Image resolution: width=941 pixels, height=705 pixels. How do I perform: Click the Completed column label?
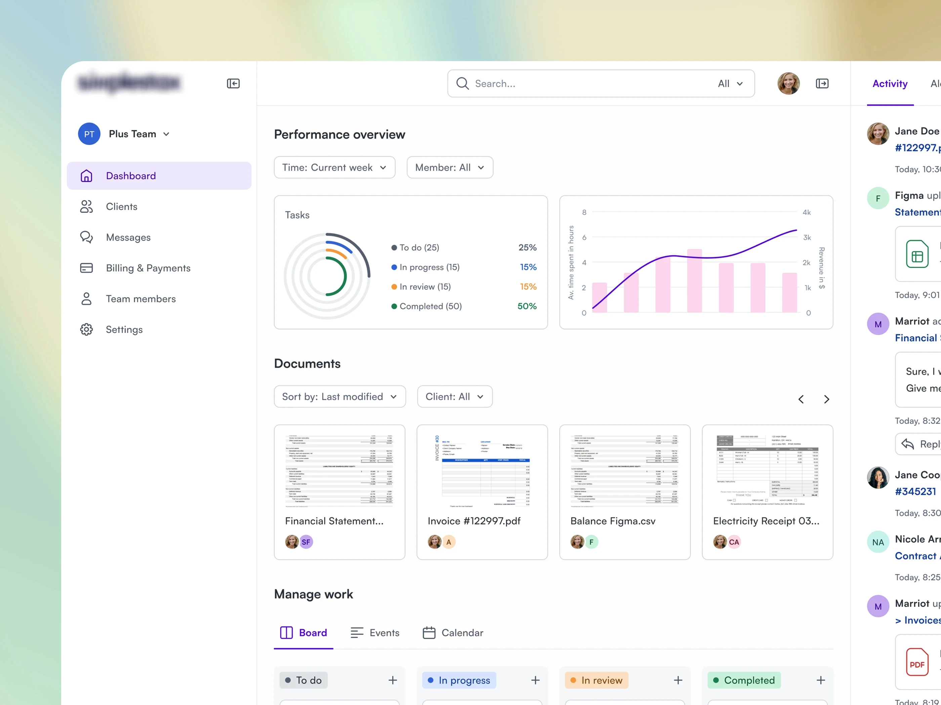click(x=744, y=680)
